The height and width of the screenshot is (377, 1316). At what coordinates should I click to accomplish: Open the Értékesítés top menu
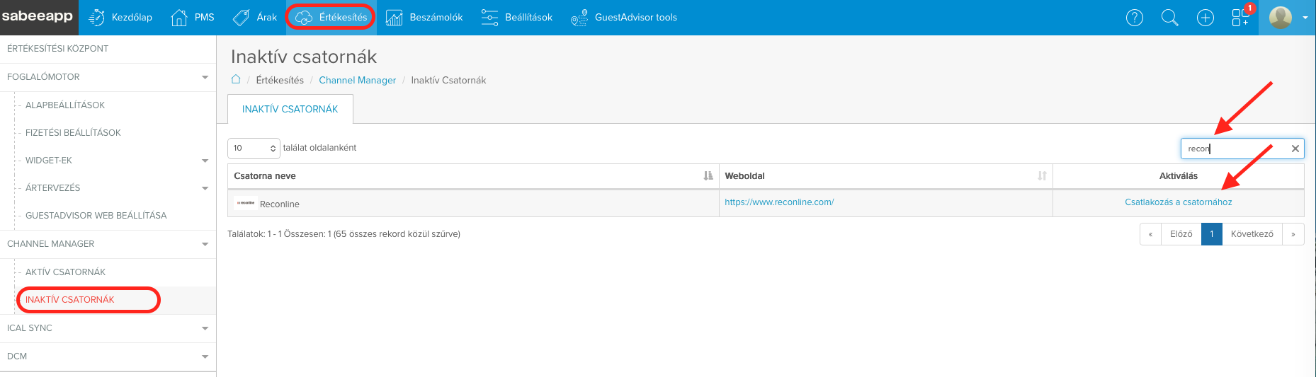pyautogui.click(x=331, y=17)
